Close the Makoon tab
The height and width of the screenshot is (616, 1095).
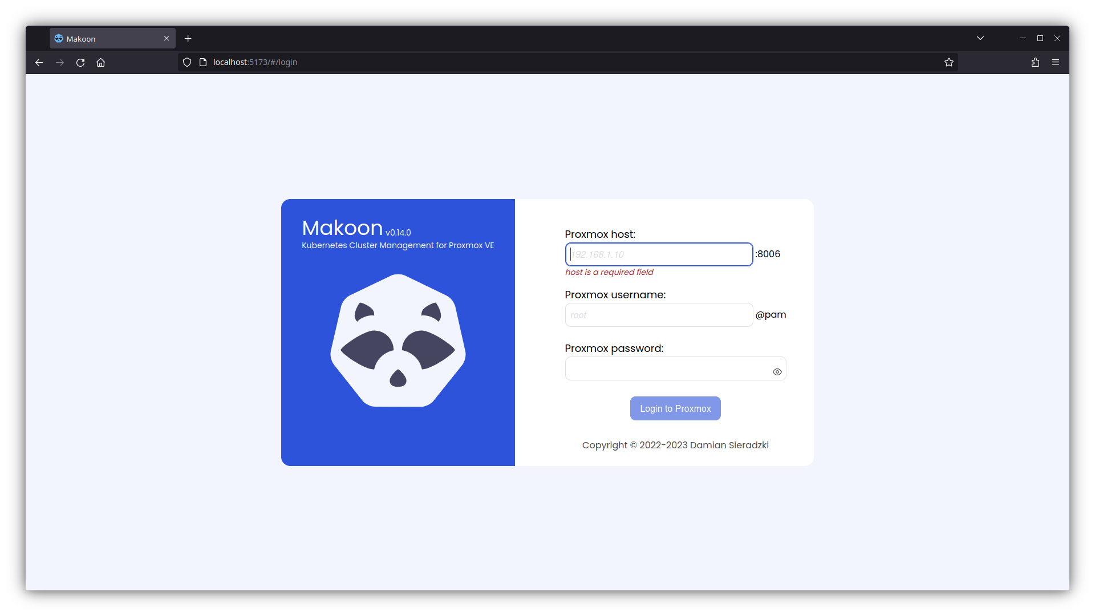coord(167,38)
